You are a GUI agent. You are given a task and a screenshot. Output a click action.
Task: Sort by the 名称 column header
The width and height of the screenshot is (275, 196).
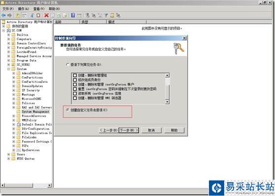pyautogui.click(x=67, y=22)
